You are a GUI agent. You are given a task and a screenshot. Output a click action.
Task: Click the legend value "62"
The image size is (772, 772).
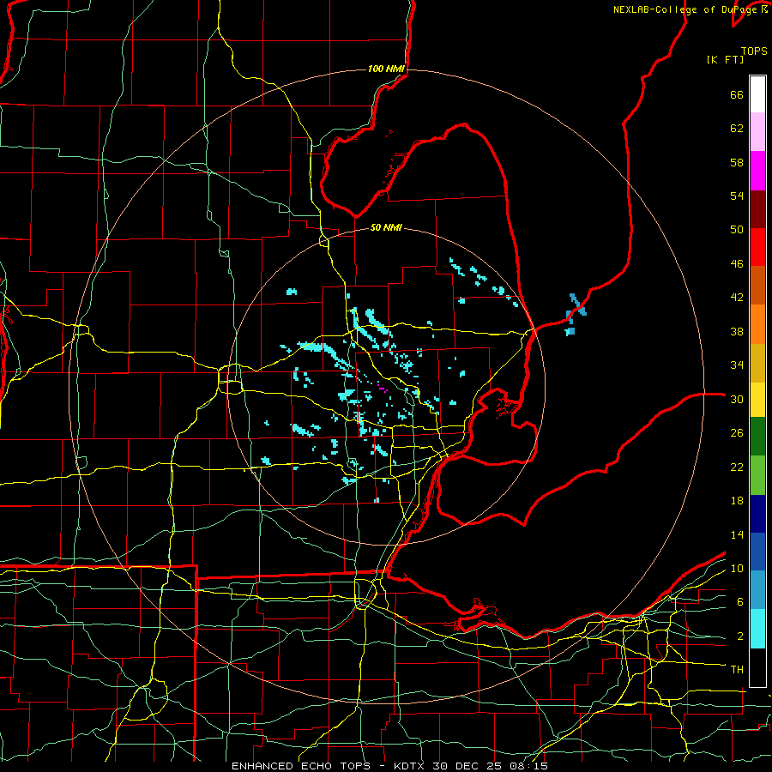click(737, 129)
